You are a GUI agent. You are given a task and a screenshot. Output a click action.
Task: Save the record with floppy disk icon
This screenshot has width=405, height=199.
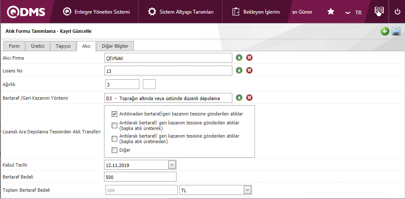pos(396,31)
